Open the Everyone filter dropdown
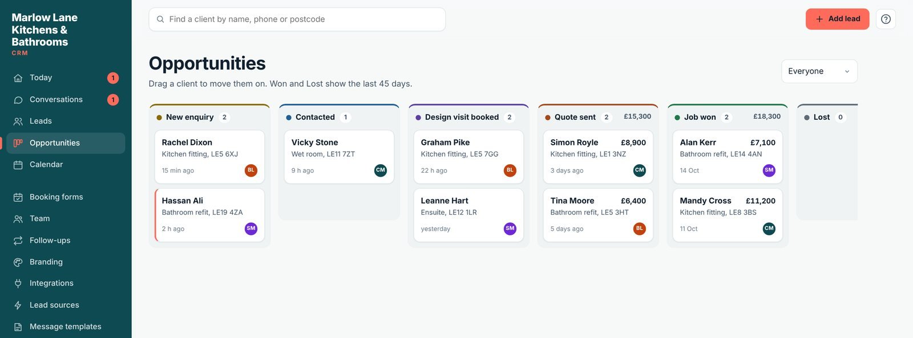 pos(819,71)
